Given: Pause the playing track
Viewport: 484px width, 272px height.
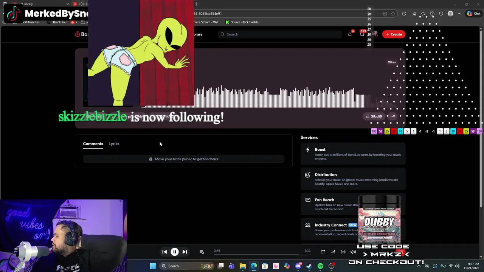Looking at the screenshot, I should (175, 252).
